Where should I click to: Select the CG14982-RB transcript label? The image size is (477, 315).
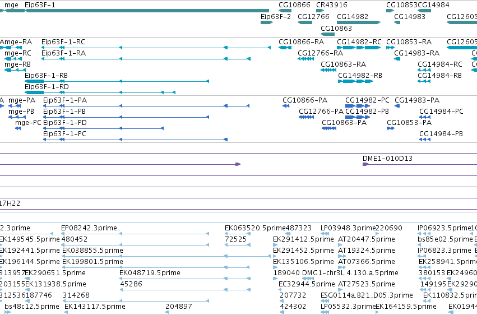(x=360, y=76)
